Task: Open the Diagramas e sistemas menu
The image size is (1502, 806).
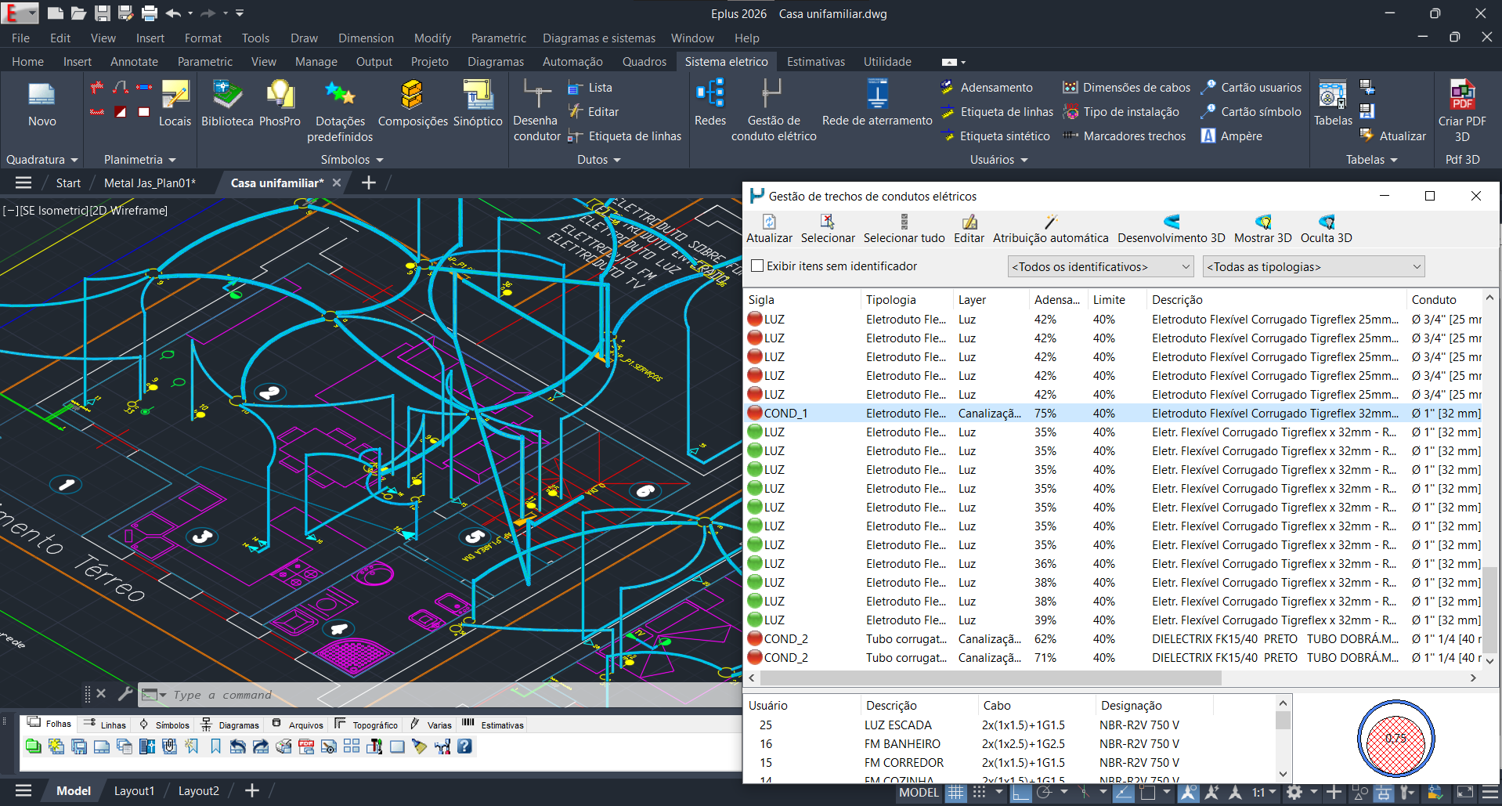Action: (599, 38)
